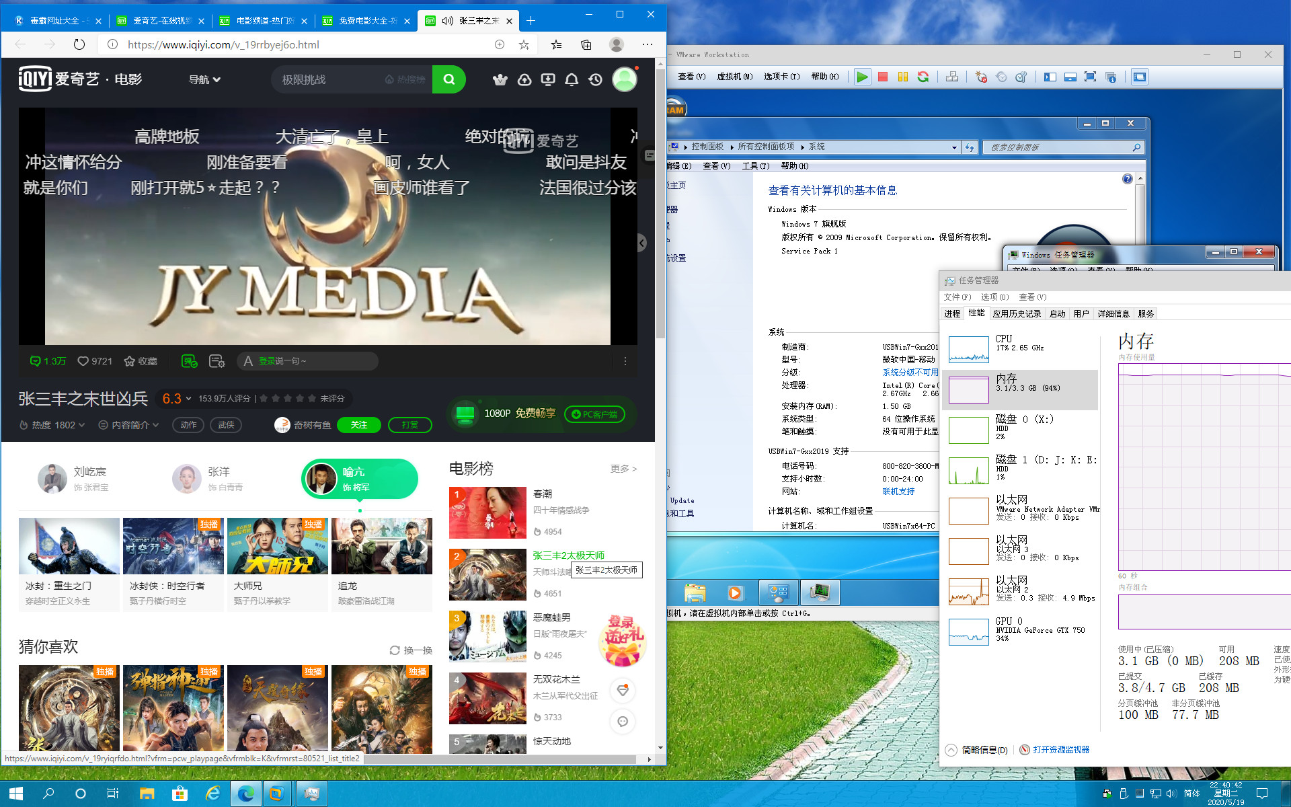Click the video side panel collapse arrow
Viewport: 1291px width, 807px height.
pyautogui.click(x=641, y=243)
